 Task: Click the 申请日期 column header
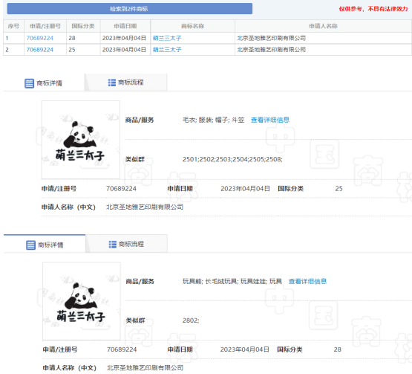coord(125,26)
